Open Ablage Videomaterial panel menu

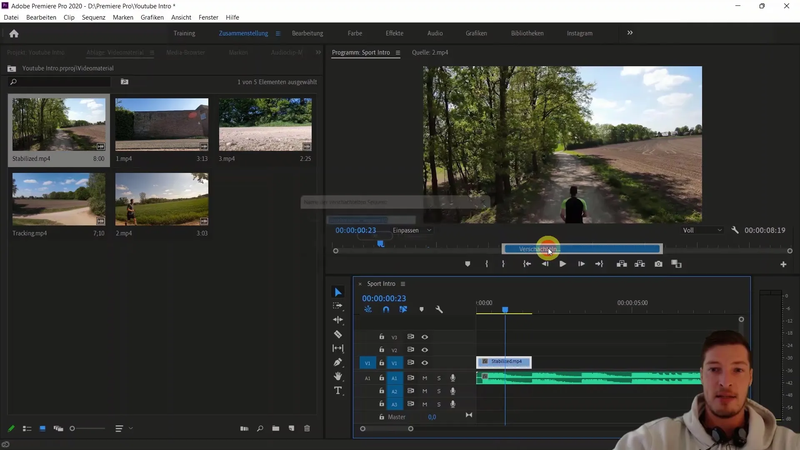pyautogui.click(x=152, y=52)
